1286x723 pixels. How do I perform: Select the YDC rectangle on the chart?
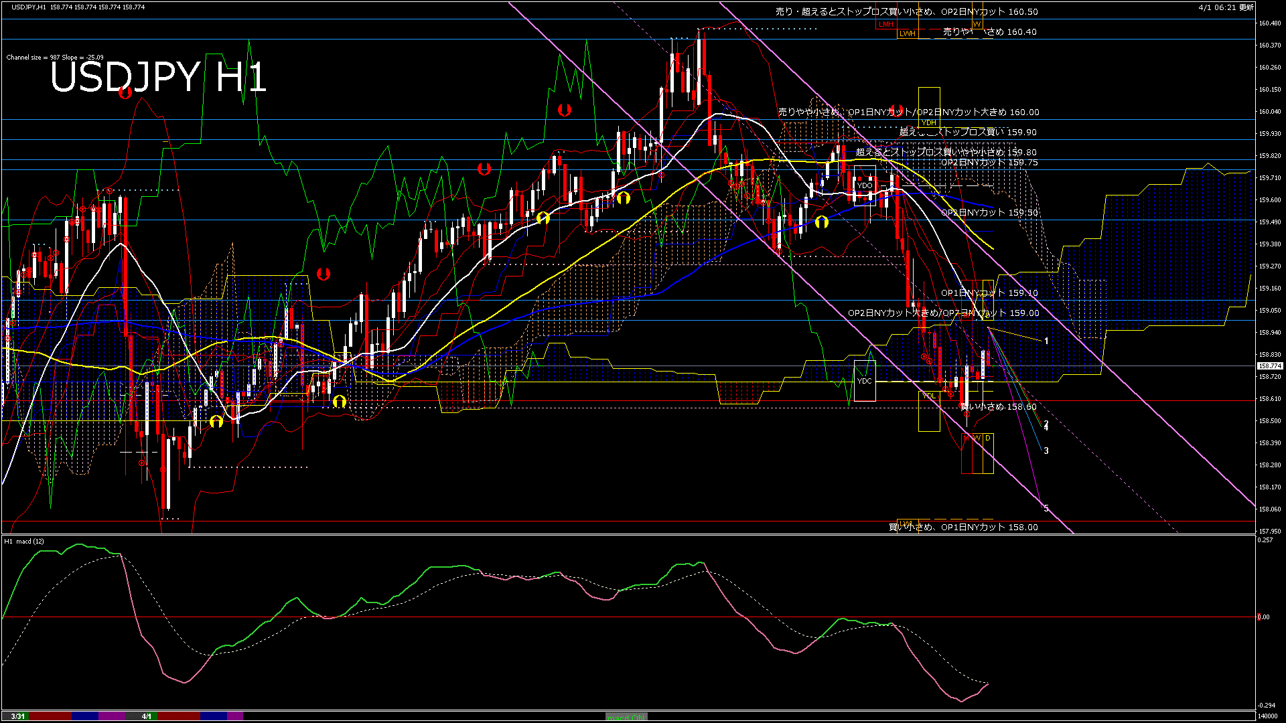tap(865, 382)
